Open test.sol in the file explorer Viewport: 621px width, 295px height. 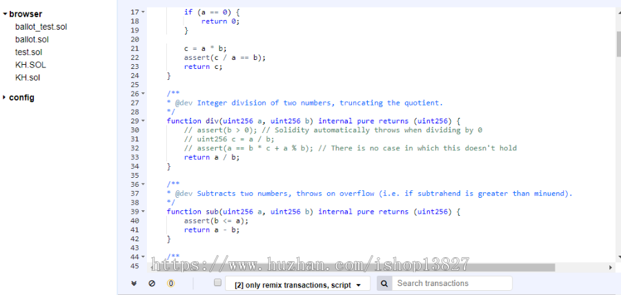(28, 52)
